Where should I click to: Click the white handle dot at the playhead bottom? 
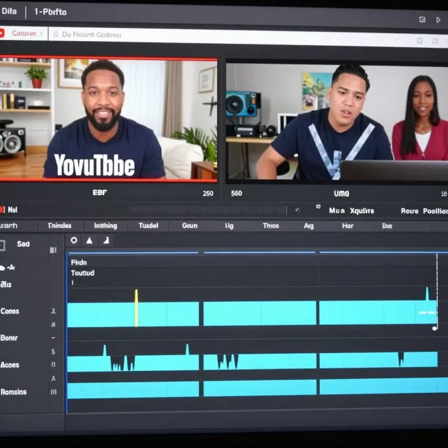435,329
